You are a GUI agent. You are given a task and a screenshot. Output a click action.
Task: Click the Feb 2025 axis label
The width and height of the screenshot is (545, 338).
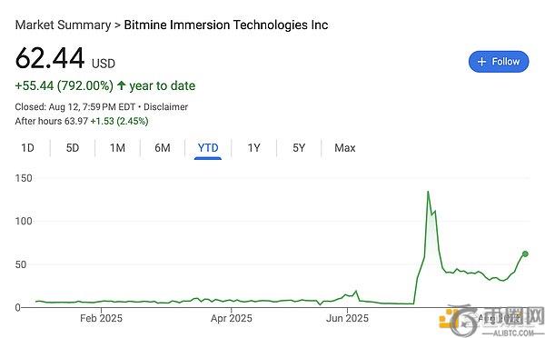pos(101,318)
